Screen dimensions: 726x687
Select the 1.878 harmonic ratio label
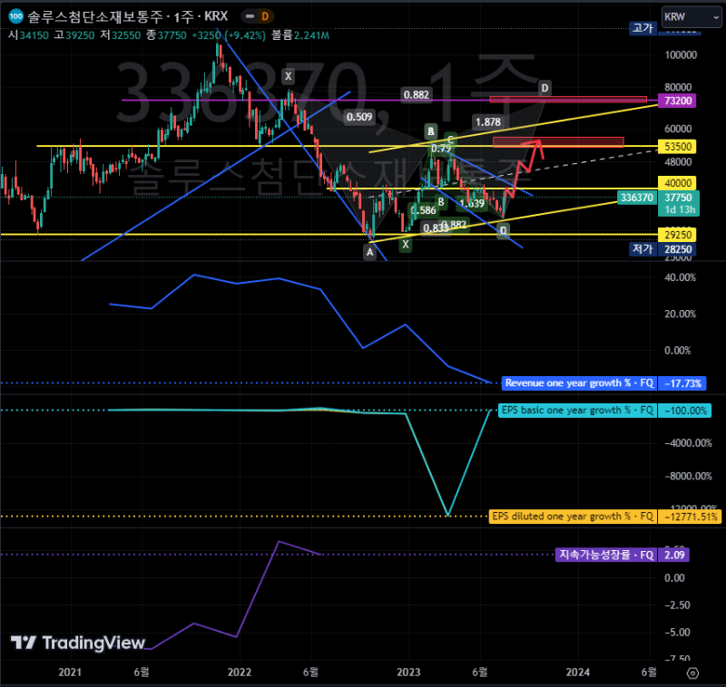(488, 122)
